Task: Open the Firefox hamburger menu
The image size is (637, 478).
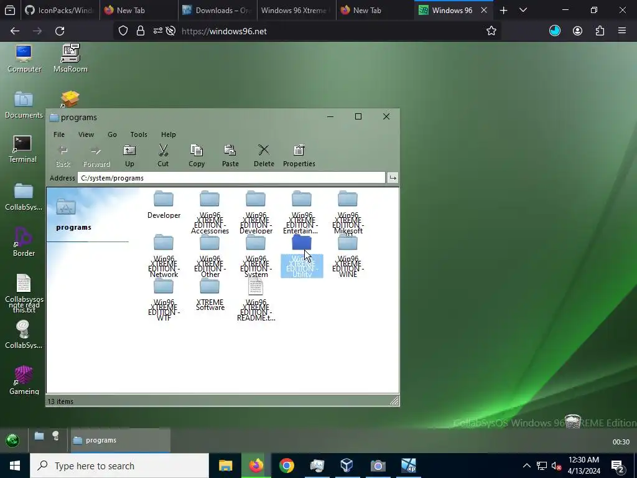Action: tap(621, 30)
